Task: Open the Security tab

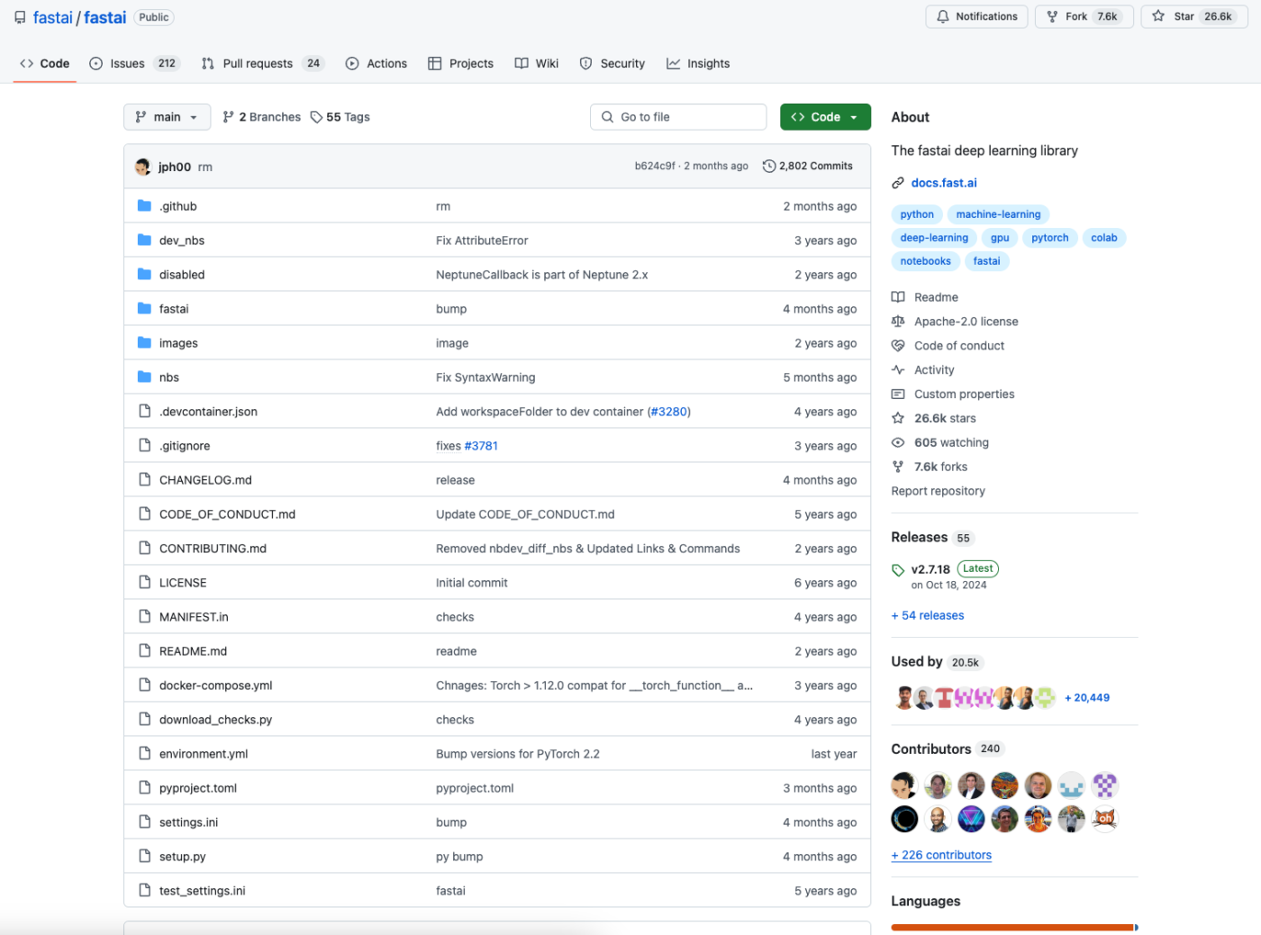Action: 612,64
